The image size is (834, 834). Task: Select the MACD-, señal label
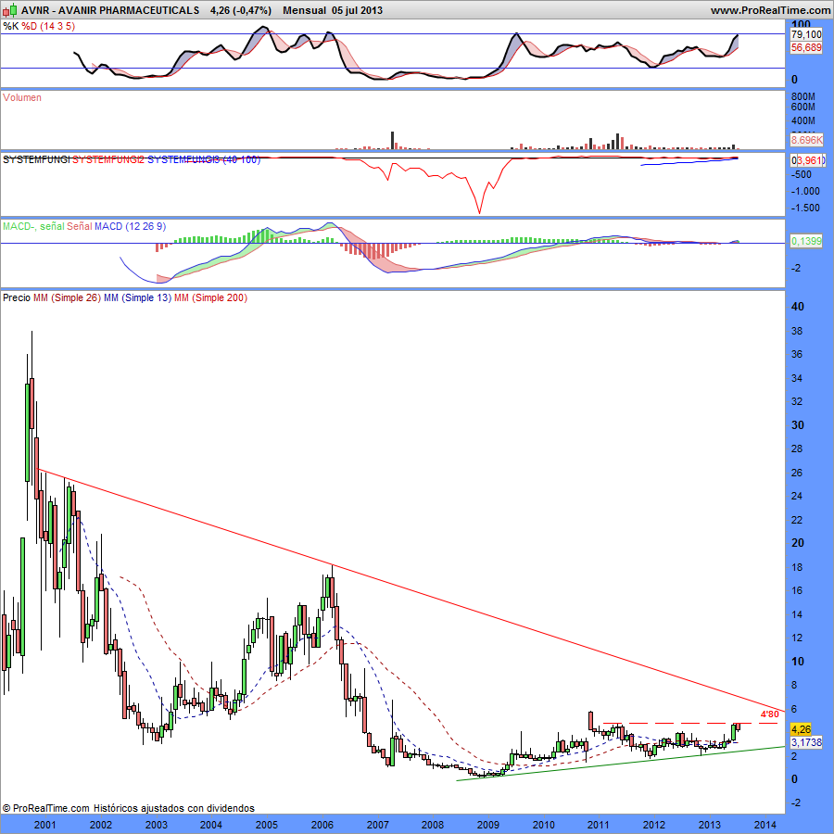click(33, 226)
